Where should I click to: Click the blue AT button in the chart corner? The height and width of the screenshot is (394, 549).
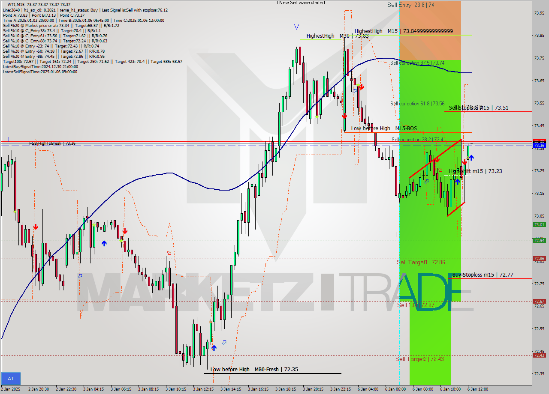tap(11, 379)
